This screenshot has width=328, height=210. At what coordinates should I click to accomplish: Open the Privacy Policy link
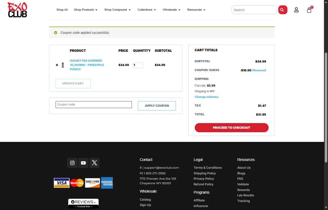204,179
